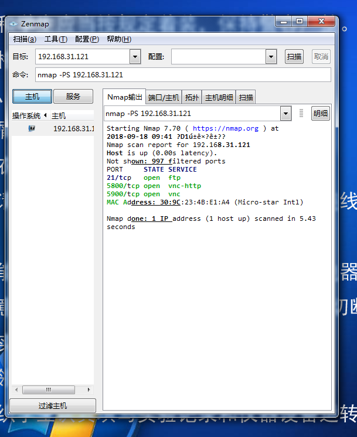357x437 pixels.
Task: Click the host list scroll left arrow
Action: tap(16, 390)
